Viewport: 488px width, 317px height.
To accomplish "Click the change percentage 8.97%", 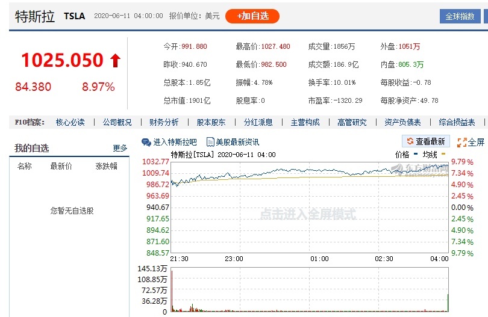I will [x=98, y=87].
